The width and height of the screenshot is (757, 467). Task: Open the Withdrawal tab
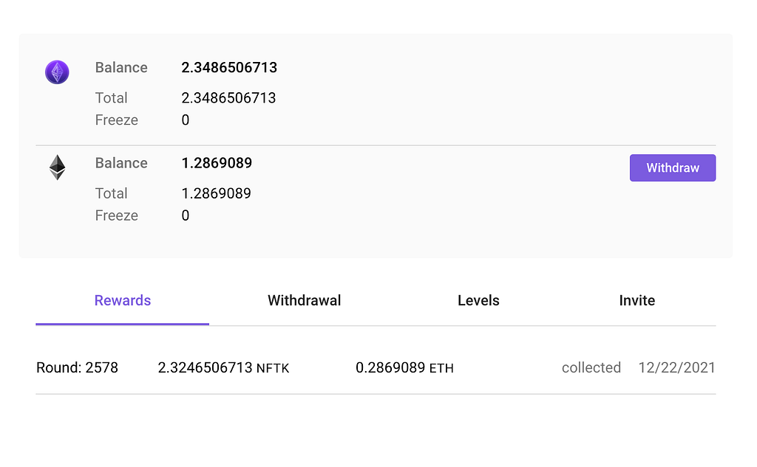tap(304, 301)
